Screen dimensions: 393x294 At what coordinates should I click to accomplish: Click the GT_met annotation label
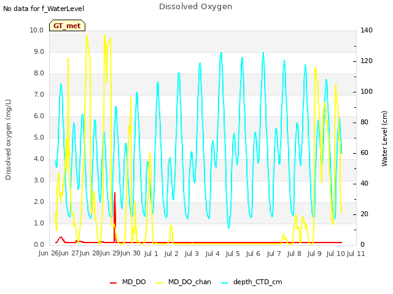67,26
